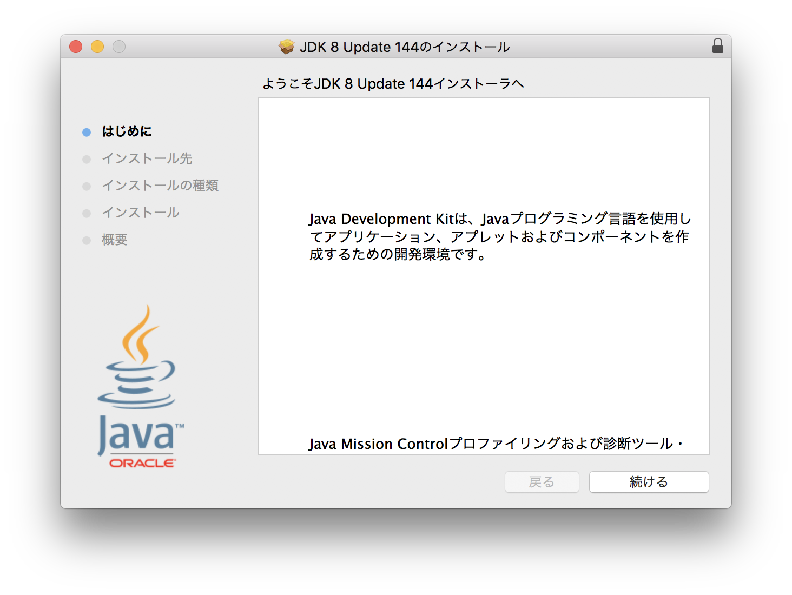Click the lock icon in the title bar
This screenshot has height=595, width=792.
[x=718, y=46]
